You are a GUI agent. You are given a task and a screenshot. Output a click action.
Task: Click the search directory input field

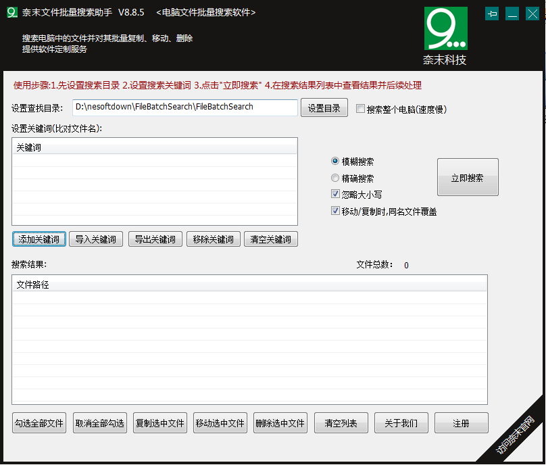[x=184, y=107]
